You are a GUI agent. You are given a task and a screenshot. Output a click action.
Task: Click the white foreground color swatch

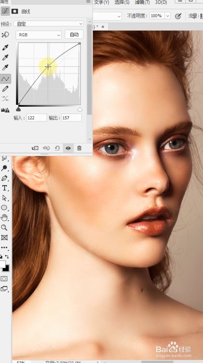tap(2, 264)
